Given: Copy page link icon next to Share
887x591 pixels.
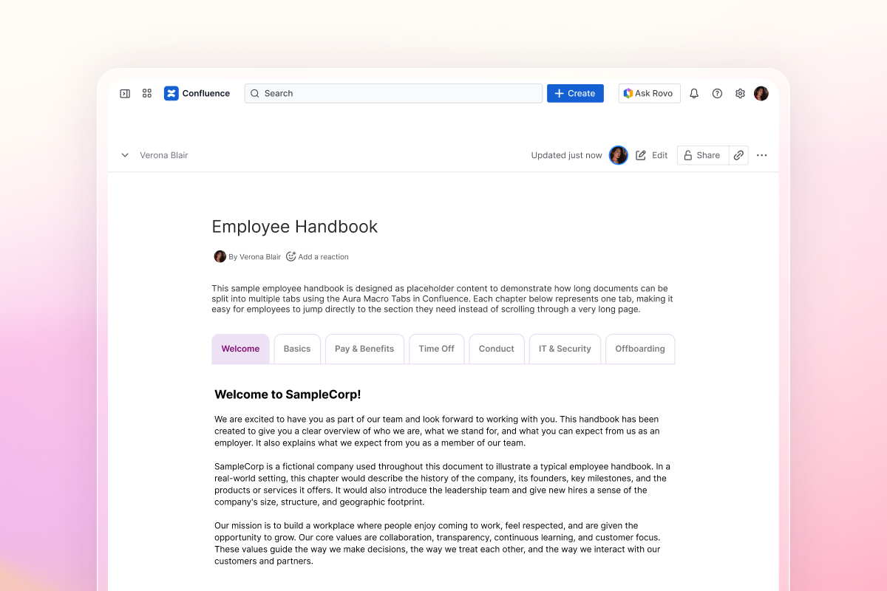Looking at the screenshot, I should [738, 155].
